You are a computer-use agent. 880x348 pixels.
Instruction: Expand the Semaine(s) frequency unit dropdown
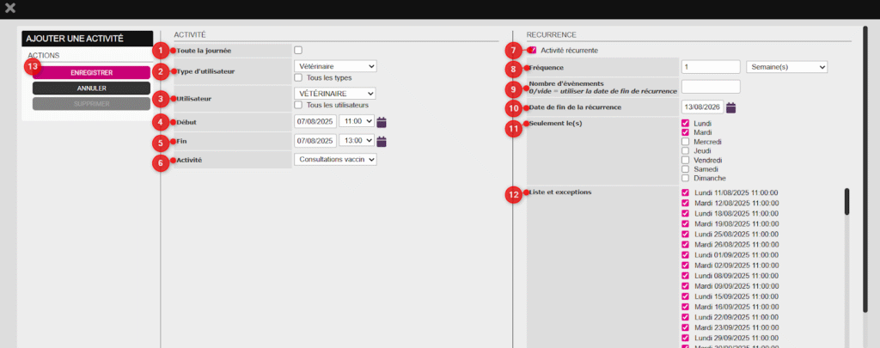point(786,66)
